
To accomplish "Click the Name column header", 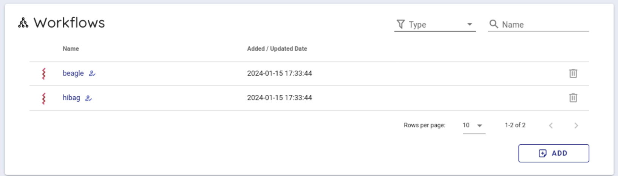I will click(x=71, y=49).
